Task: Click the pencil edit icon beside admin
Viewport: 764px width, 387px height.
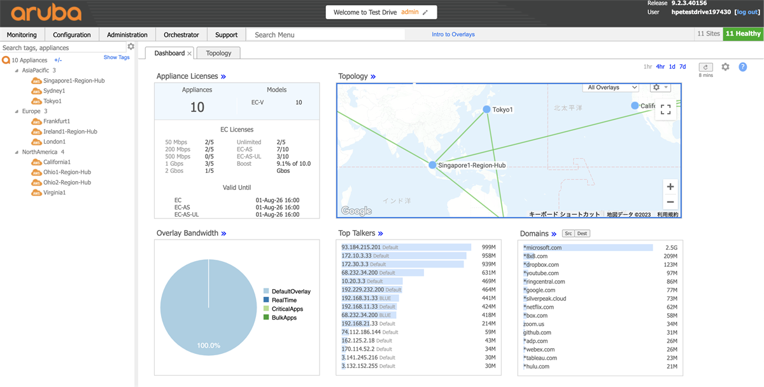Action: (x=425, y=12)
